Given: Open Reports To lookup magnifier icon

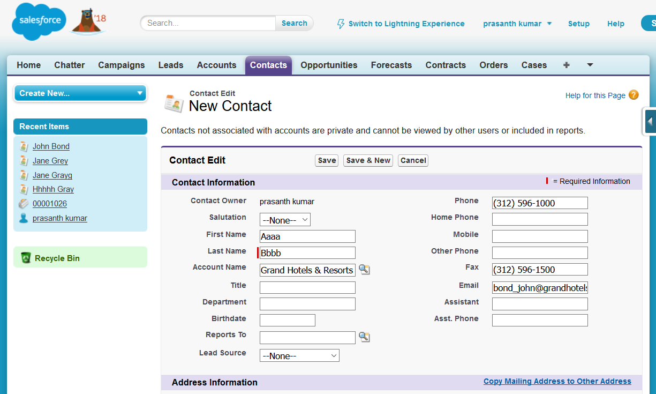Looking at the screenshot, I should click(x=364, y=337).
